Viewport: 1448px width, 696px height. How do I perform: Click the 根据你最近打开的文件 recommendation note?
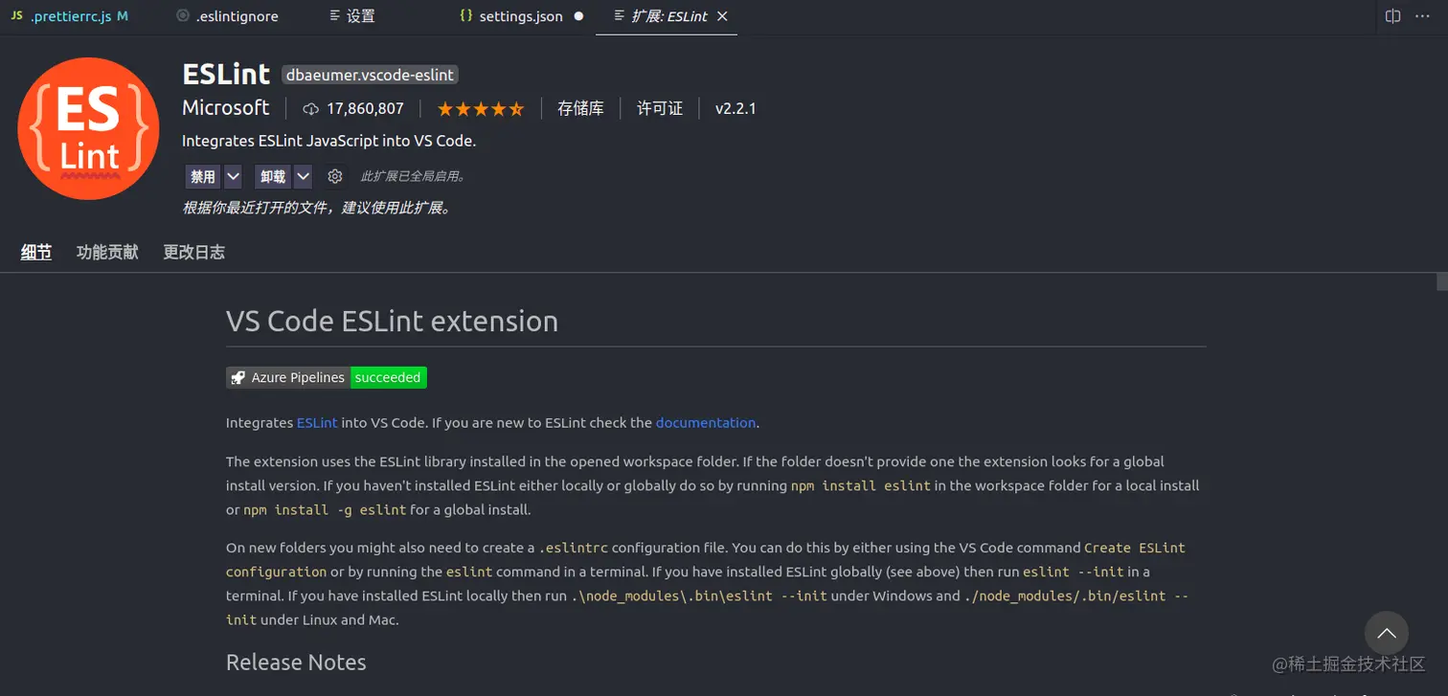[316, 208]
